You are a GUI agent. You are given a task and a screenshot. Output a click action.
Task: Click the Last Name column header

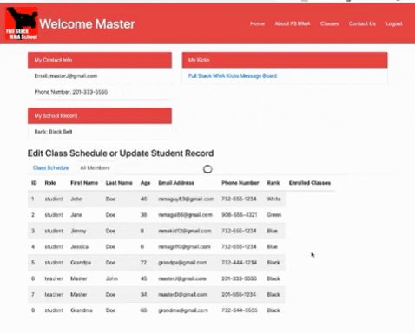pyautogui.click(x=119, y=183)
